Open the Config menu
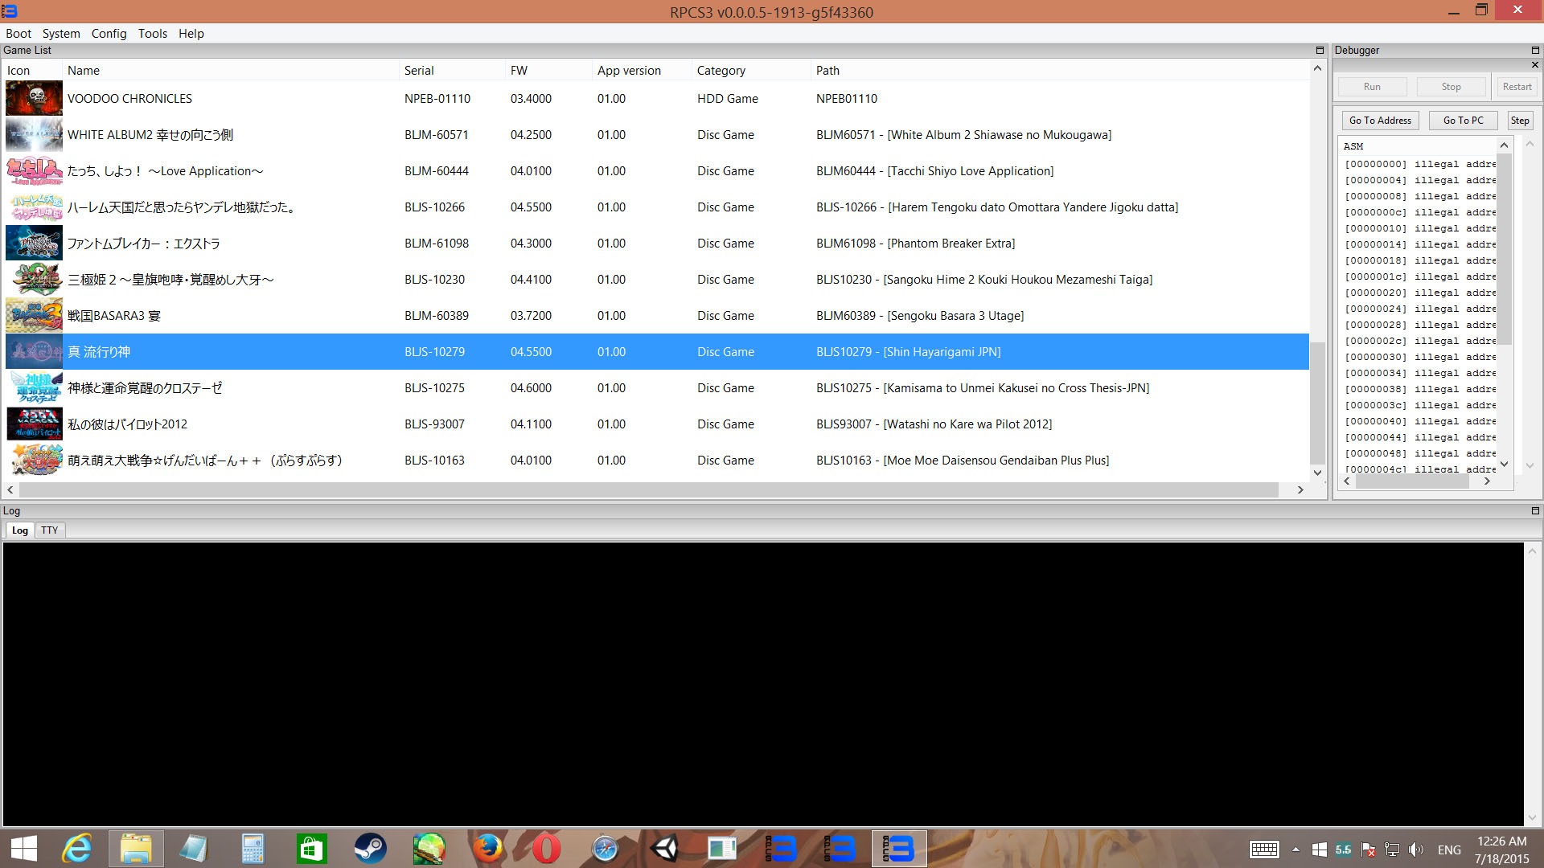The width and height of the screenshot is (1544, 868). tap(109, 34)
